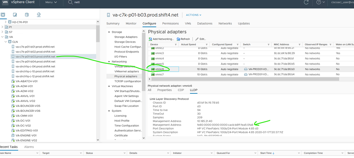Open the Networks tab
This screenshot has height=158, width=354.
[x=225, y=23]
